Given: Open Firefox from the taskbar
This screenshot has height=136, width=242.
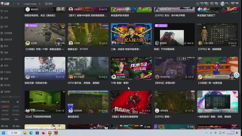Looking at the screenshot, I should [43, 133].
